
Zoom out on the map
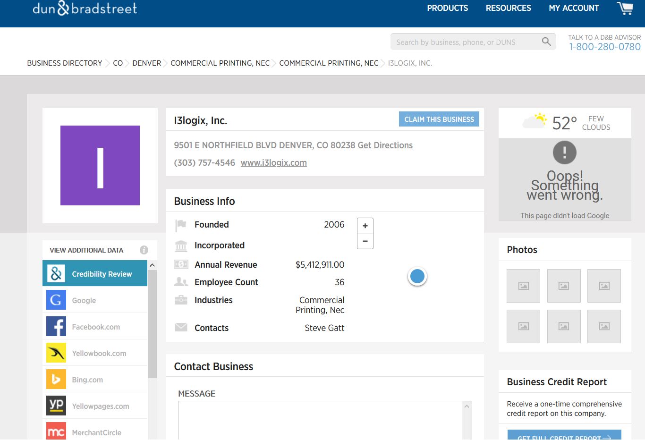click(x=365, y=241)
